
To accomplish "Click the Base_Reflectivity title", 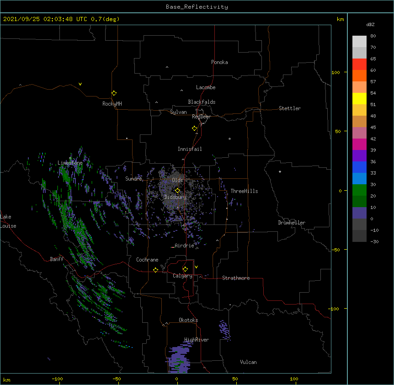I will click(197, 7).
